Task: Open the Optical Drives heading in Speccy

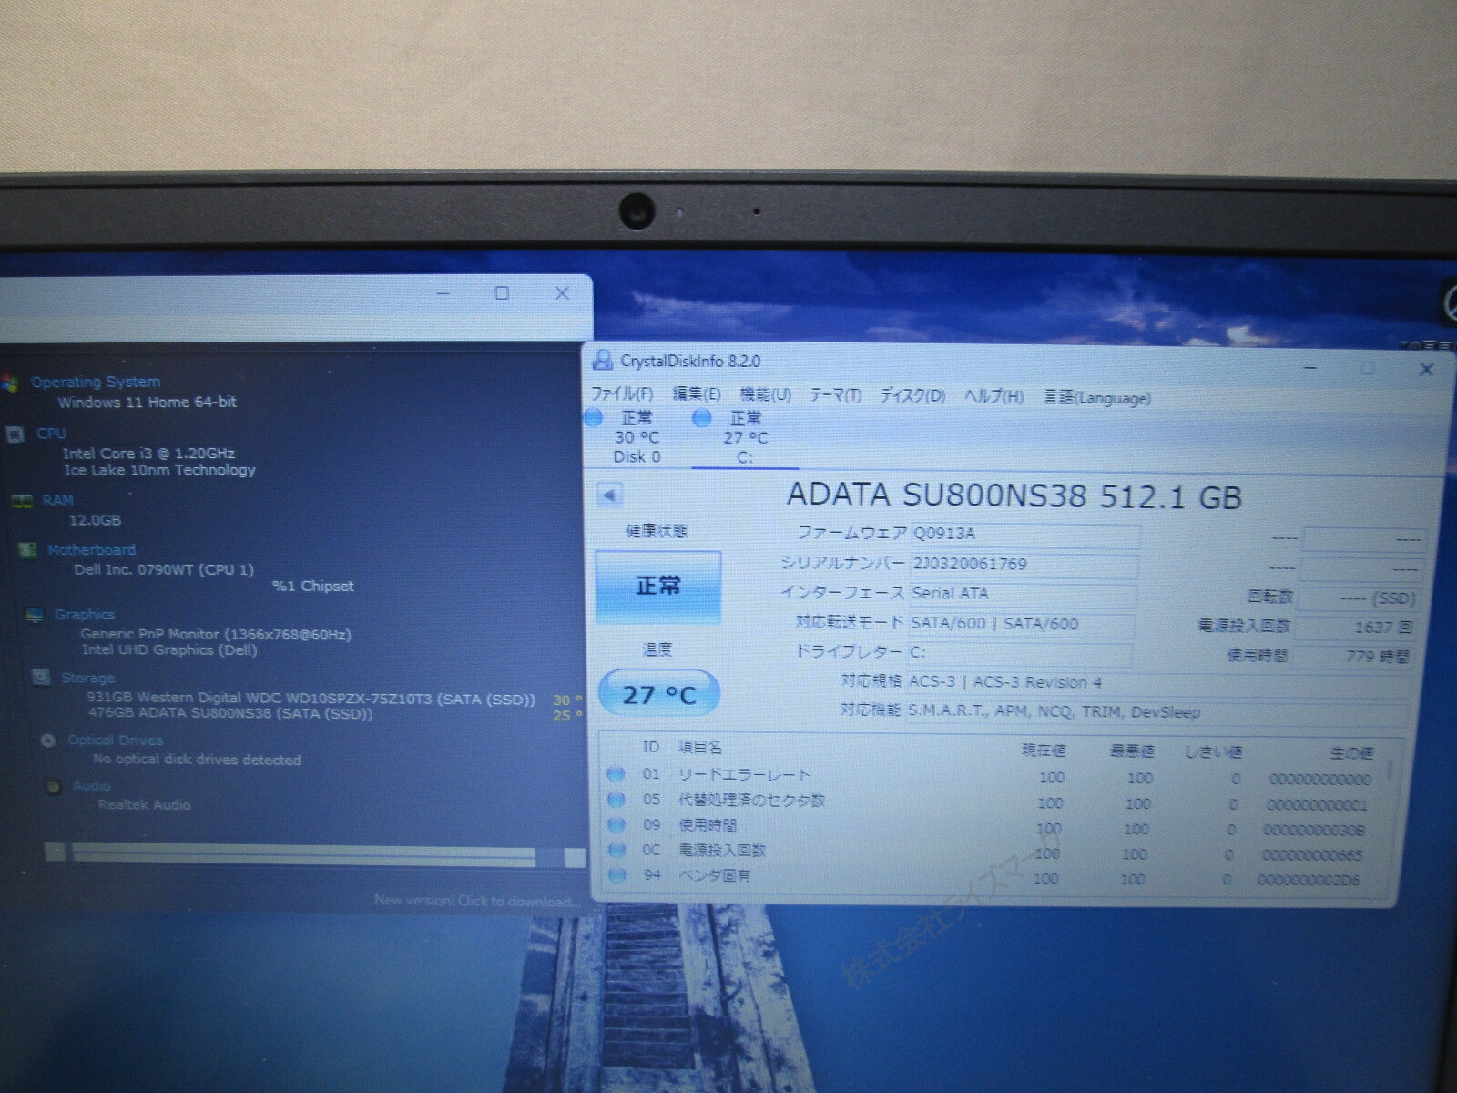Action: pos(116,741)
